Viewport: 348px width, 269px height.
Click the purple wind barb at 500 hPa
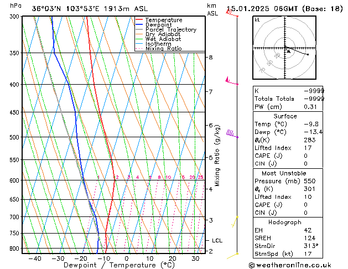point(233,133)
